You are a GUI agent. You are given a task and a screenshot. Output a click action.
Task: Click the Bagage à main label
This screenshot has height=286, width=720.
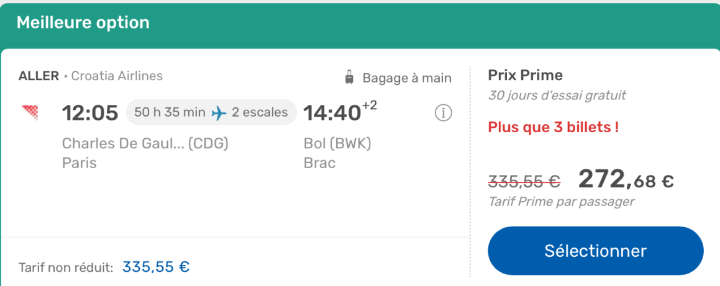pos(407,78)
